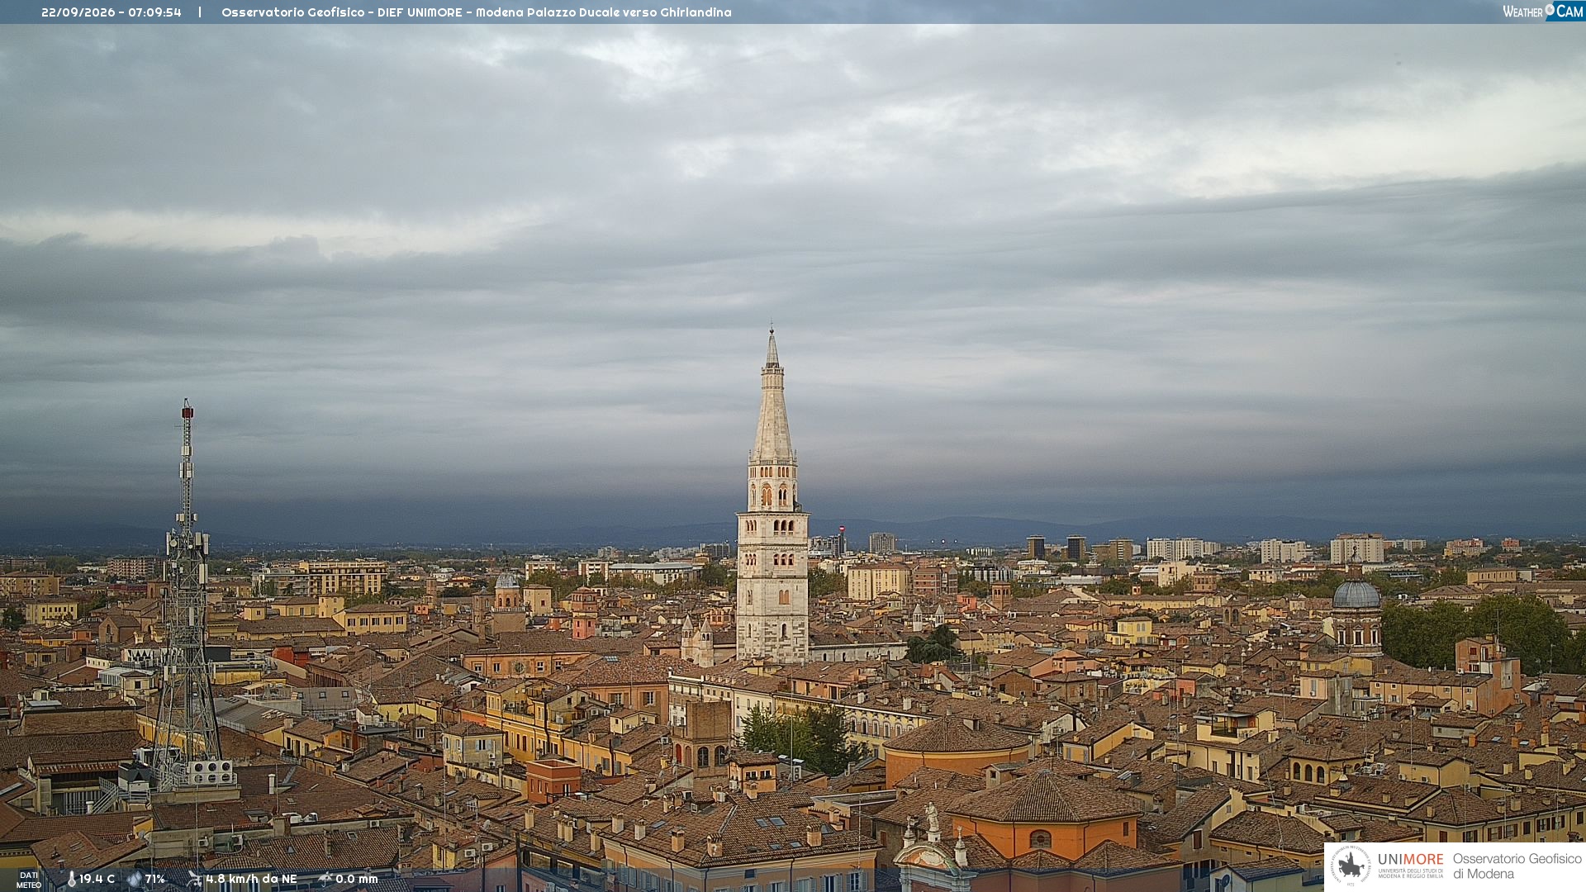Click the telecom antenna tower top
The image size is (1586, 892).
point(188,410)
